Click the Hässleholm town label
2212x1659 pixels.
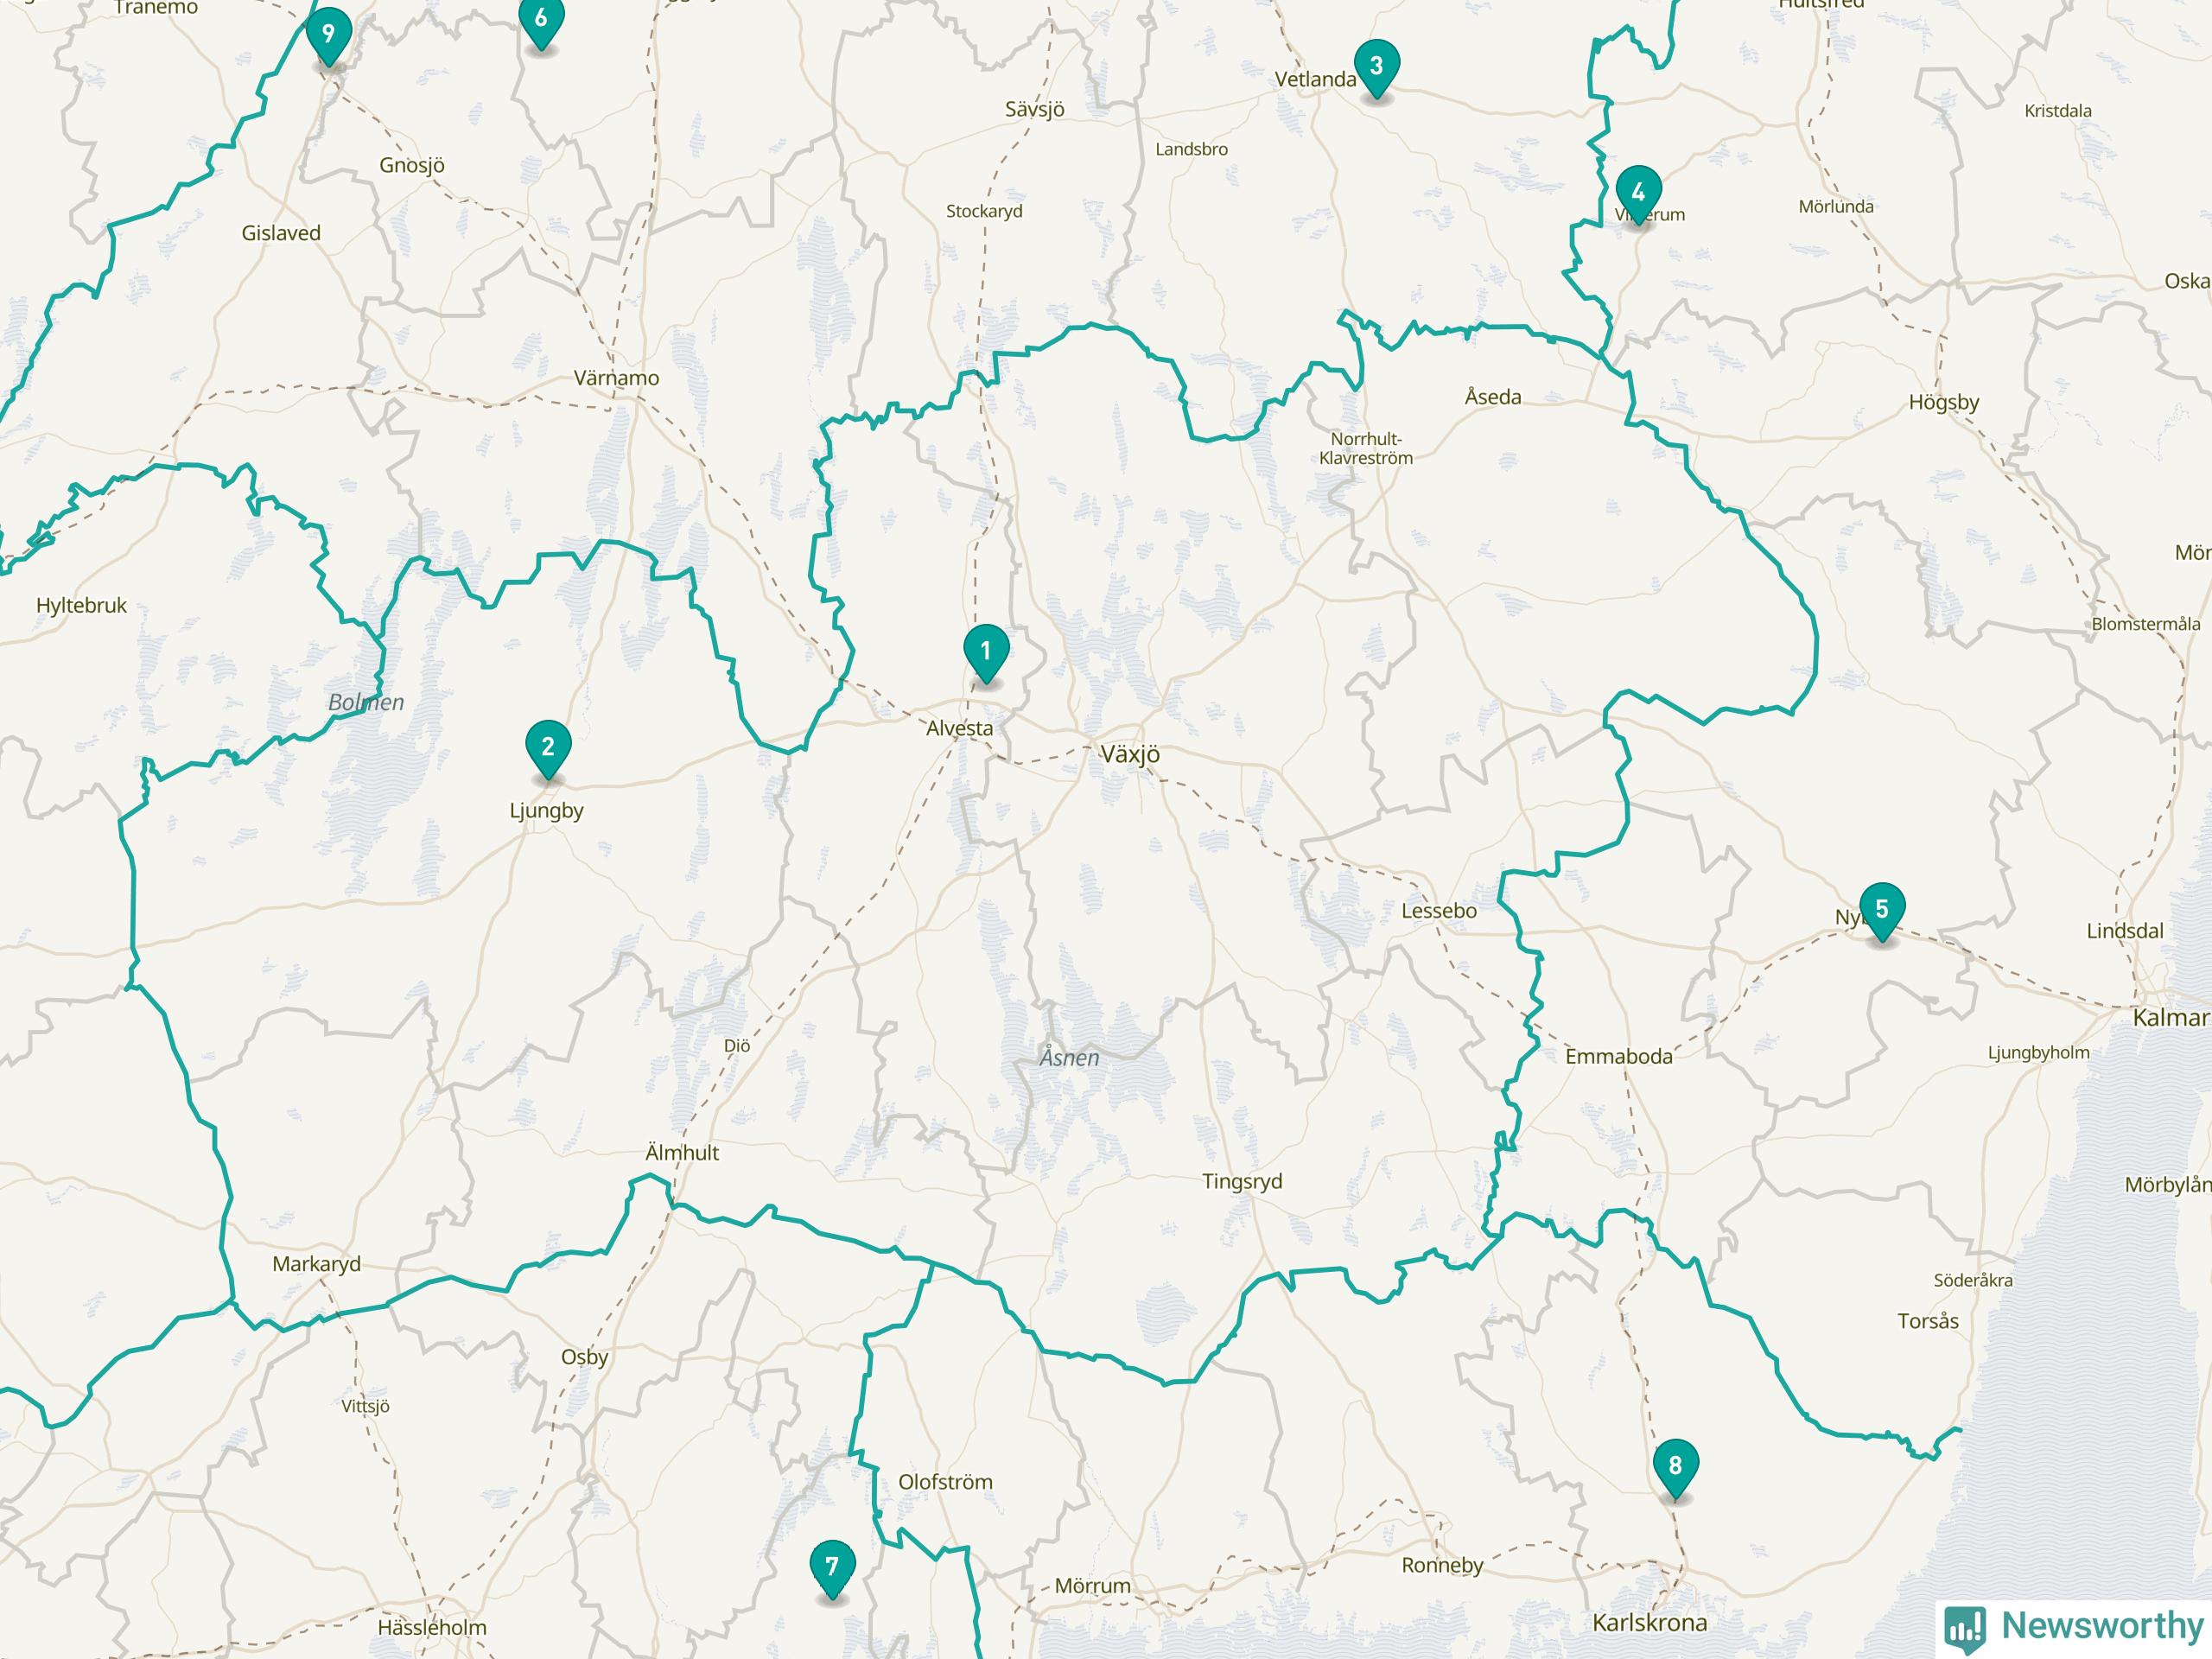point(432,1627)
